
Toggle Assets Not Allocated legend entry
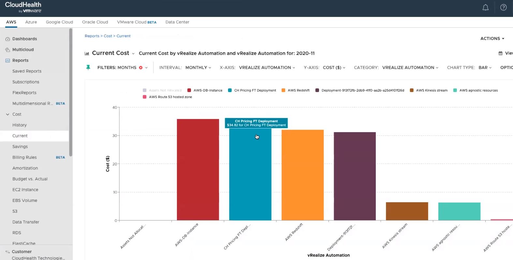162,90
